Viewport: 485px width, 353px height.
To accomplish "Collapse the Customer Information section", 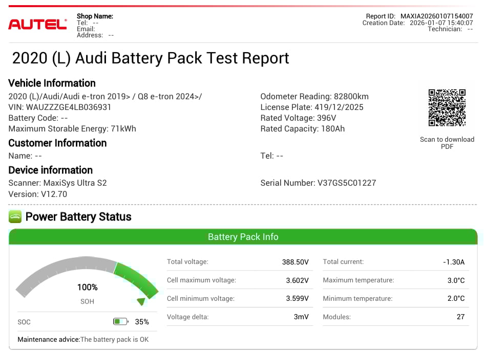I will [x=57, y=143].
